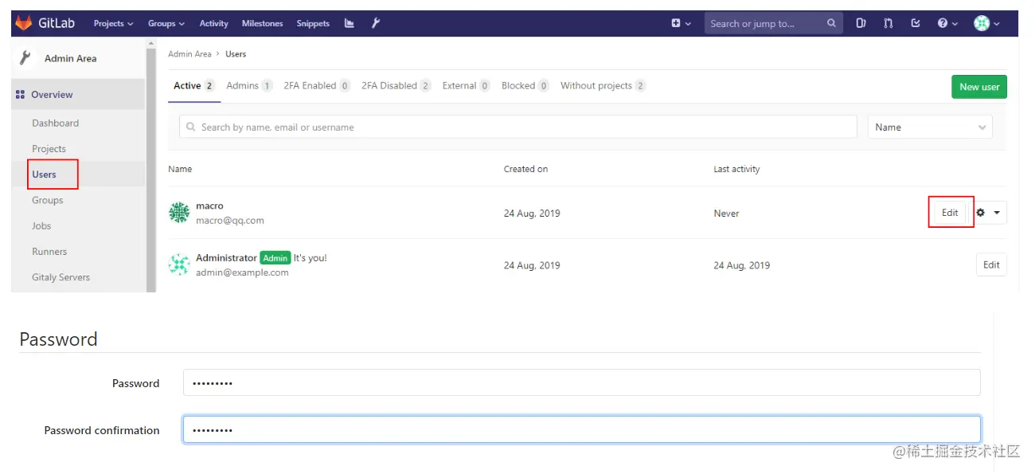This screenshot has height=474, width=1035.
Task: Click Admin Area breadcrumb link
Action: 189,54
